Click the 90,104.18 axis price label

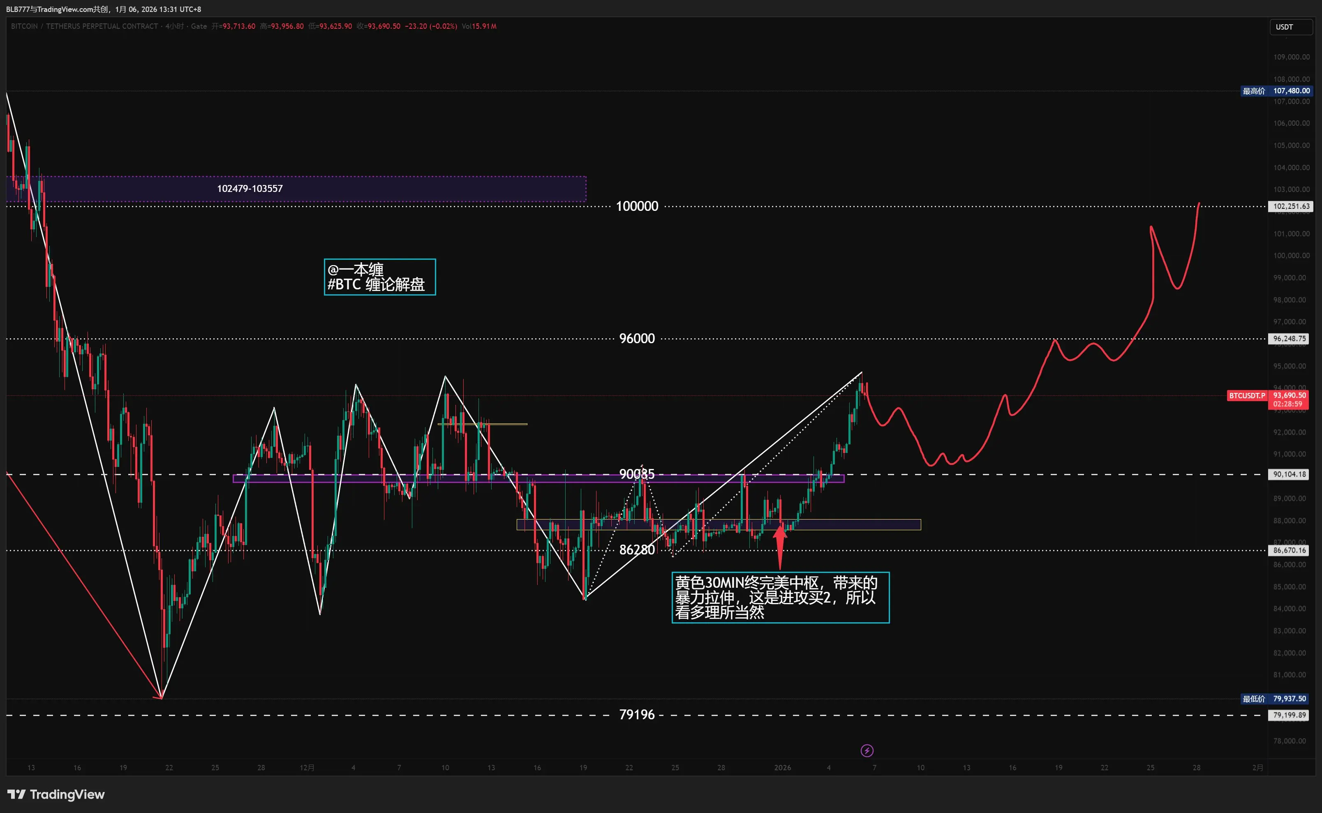1289,474
